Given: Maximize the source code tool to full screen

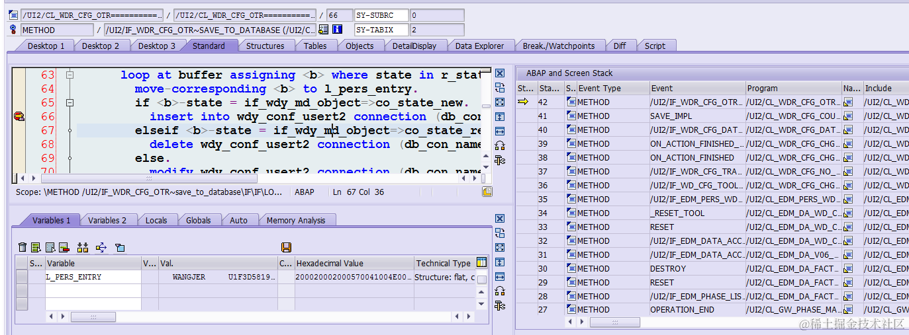Looking at the screenshot, I should 500,102.
